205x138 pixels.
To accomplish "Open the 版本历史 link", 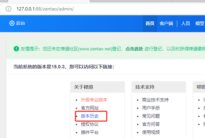I will (x=90, y=116).
